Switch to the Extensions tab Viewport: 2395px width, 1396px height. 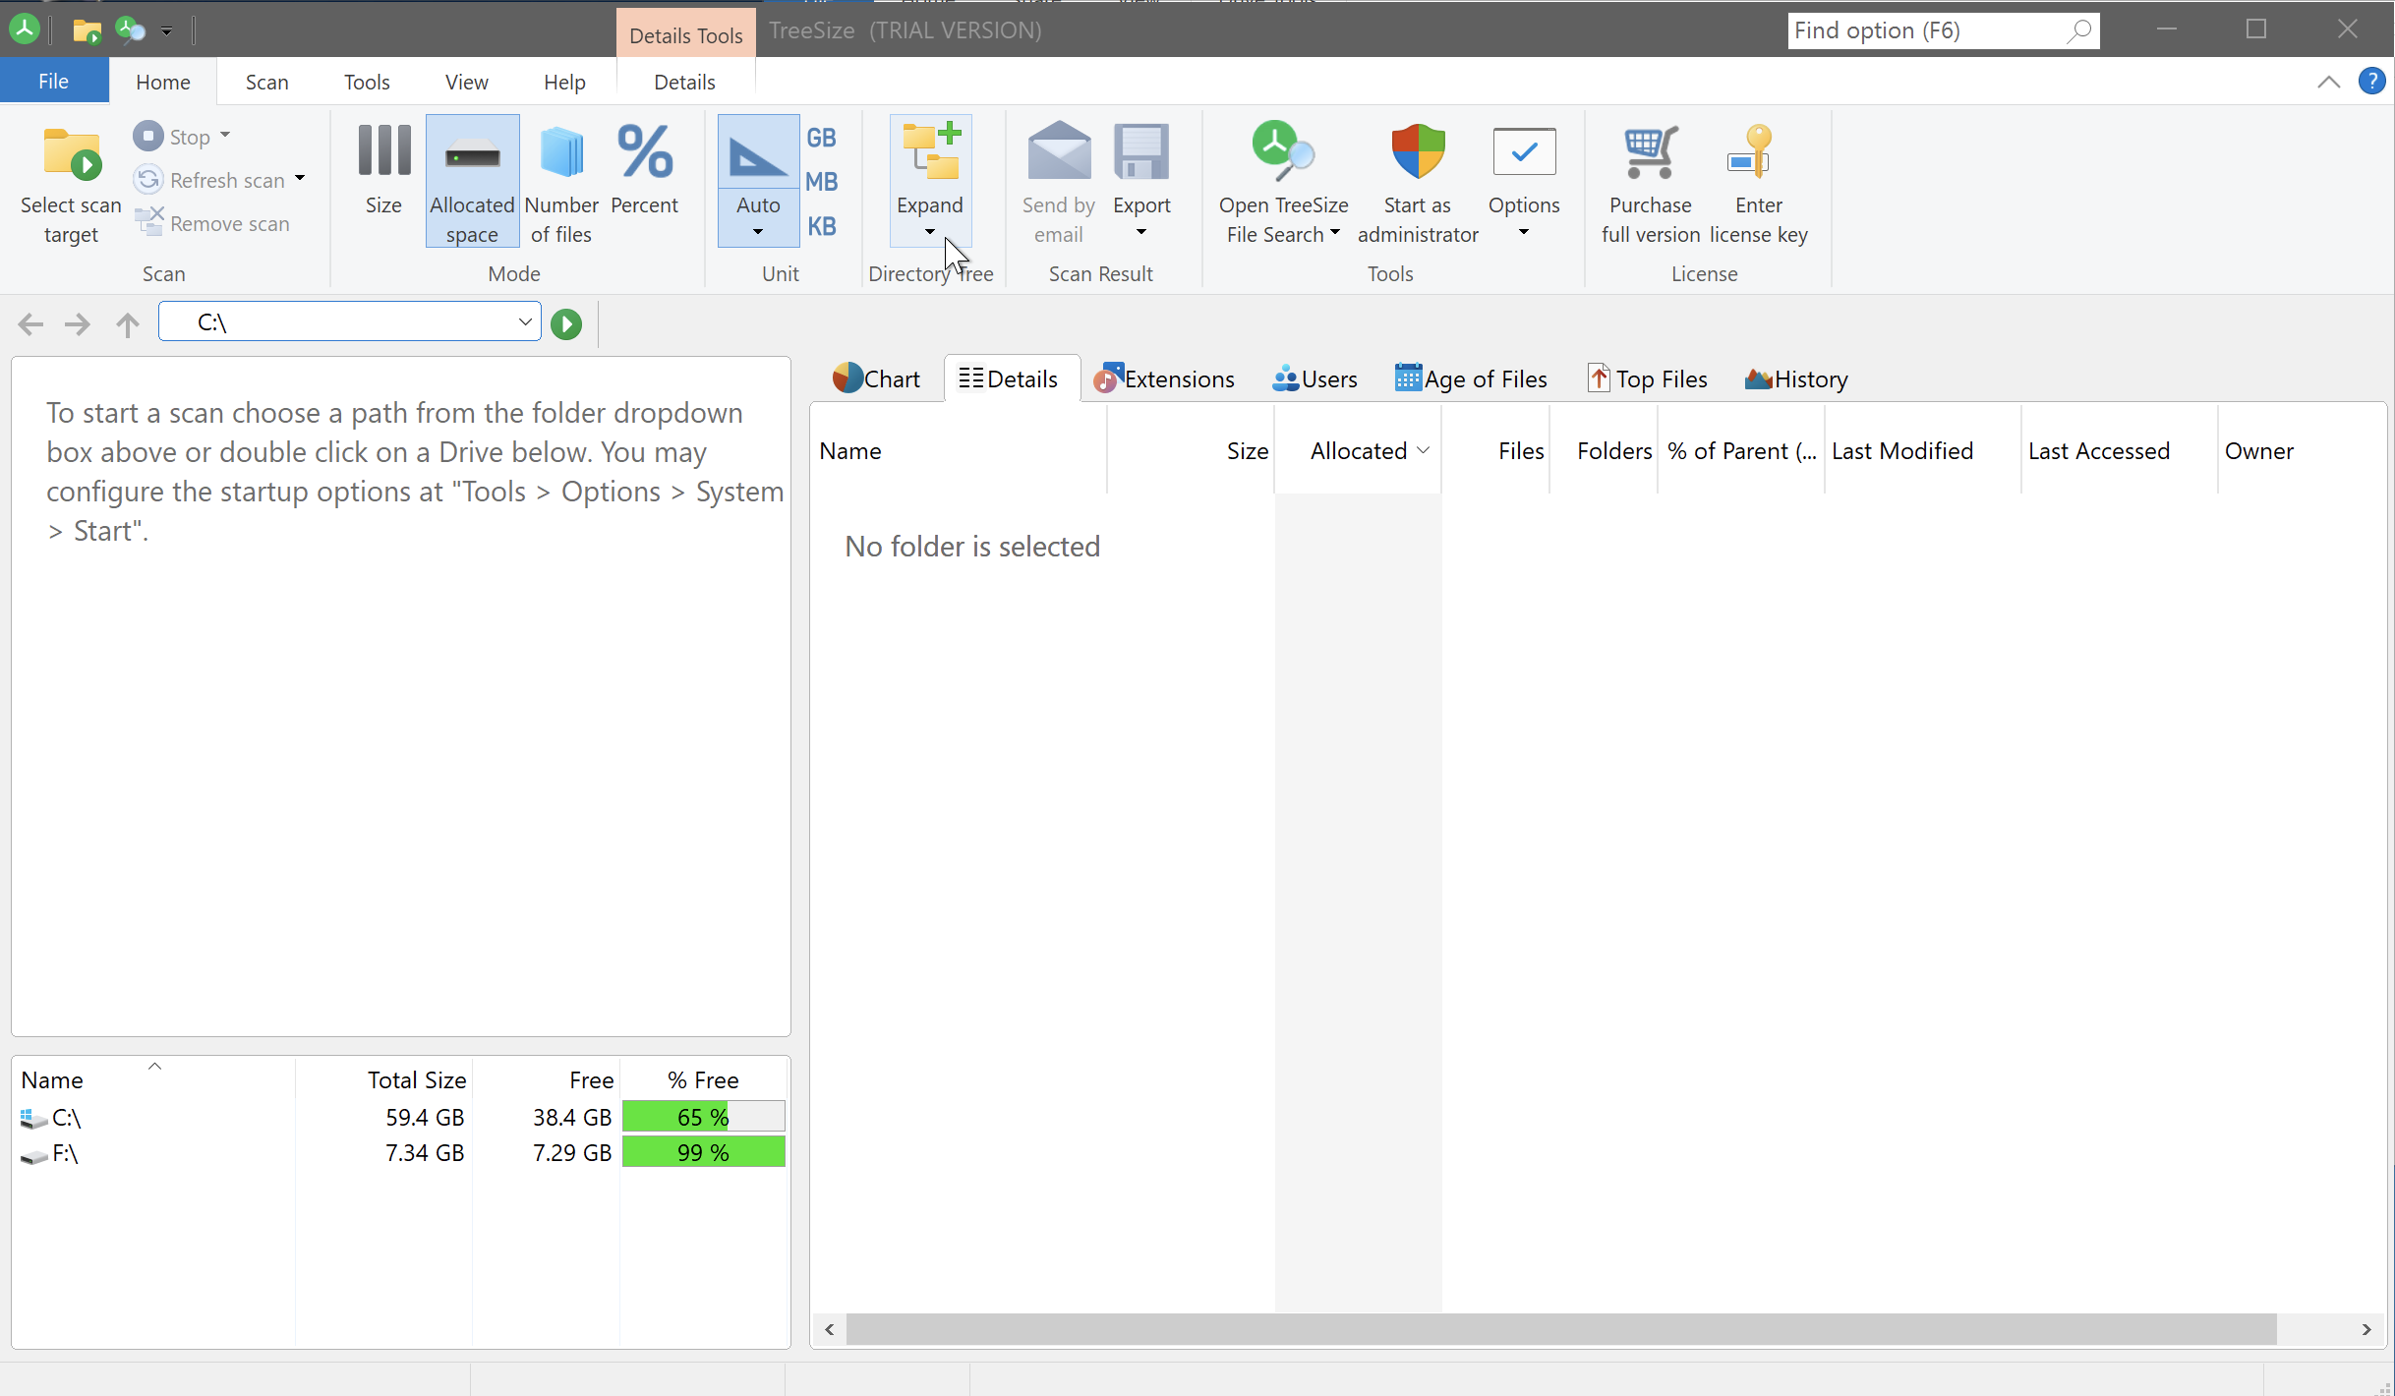click(x=1164, y=378)
